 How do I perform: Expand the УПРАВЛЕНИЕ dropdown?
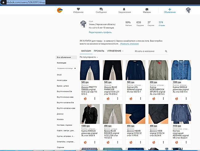click(x=115, y=51)
